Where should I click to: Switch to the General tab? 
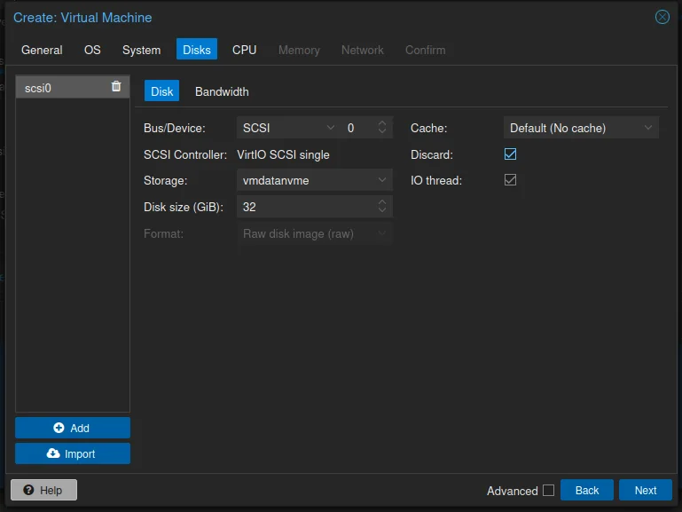click(42, 50)
